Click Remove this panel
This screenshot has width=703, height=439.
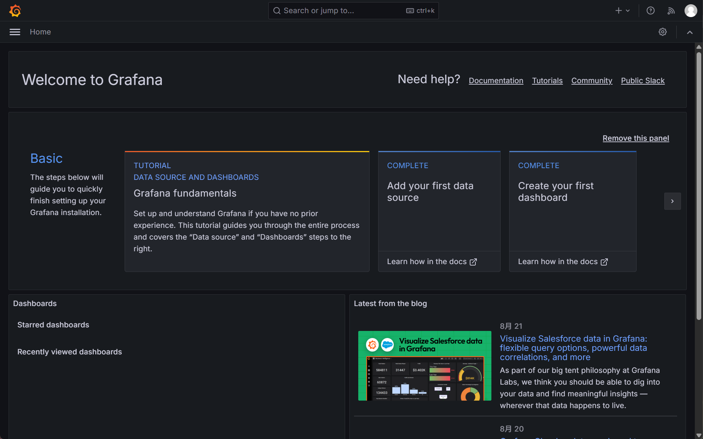636,138
